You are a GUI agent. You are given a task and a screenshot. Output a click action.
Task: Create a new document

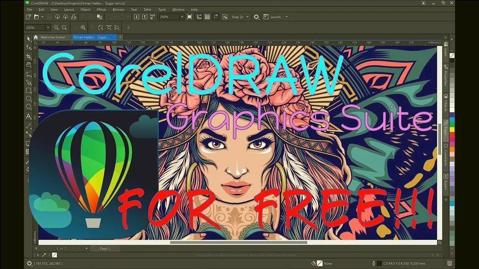click(x=28, y=17)
